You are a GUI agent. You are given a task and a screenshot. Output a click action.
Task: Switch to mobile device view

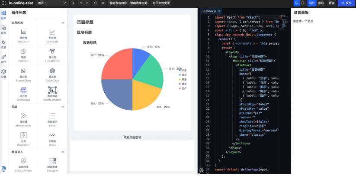point(303,3)
